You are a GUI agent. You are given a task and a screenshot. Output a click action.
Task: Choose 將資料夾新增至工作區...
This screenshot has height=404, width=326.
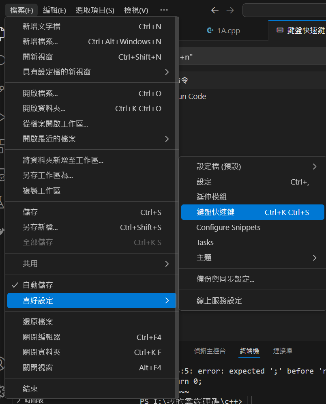coord(92,160)
